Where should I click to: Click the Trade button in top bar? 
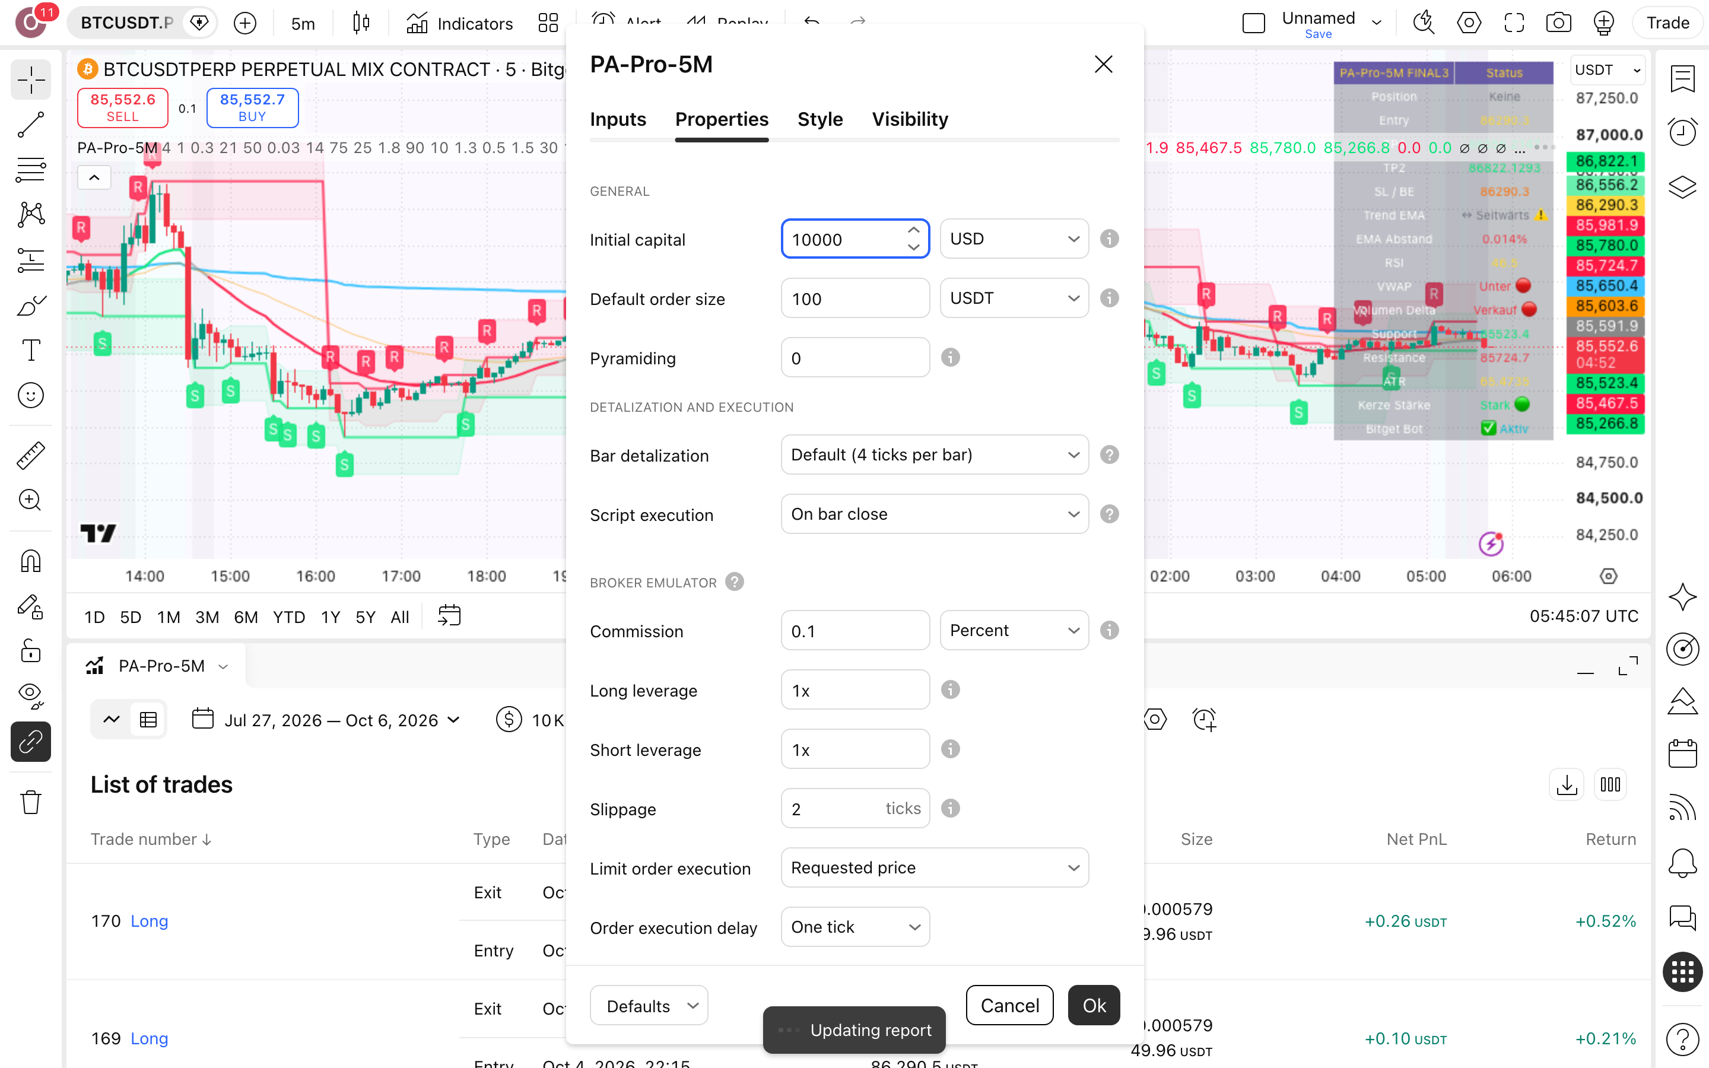click(x=1667, y=23)
